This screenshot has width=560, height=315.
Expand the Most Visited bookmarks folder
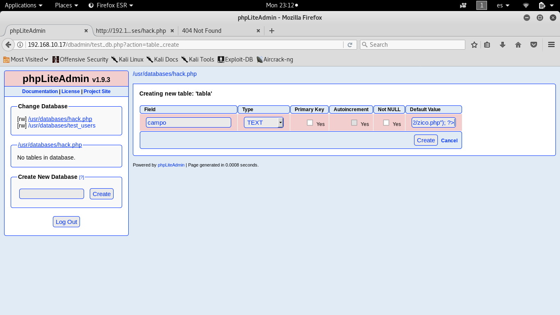tap(26, 59)
